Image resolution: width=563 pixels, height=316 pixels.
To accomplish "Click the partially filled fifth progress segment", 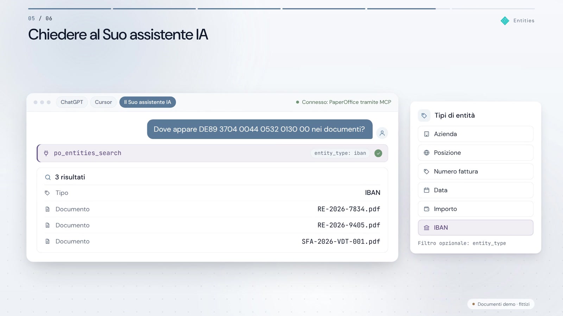I will [409, 8].
